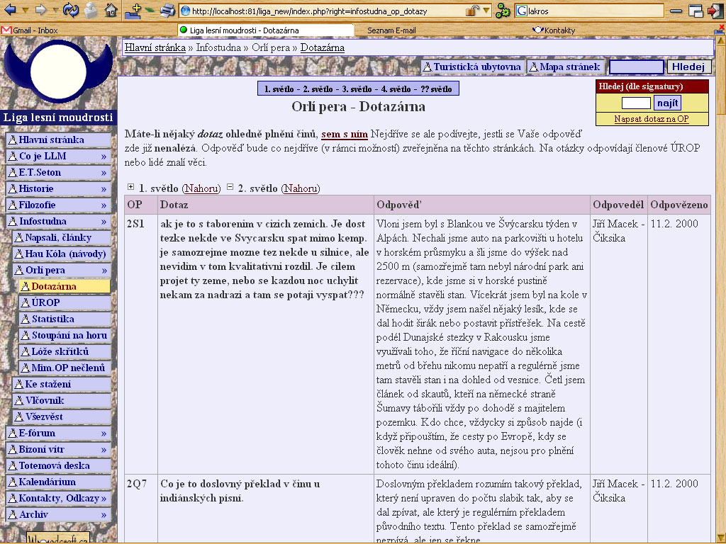Click the grey stamp toolbar icon
726x544 pixels.
[91, 10]
